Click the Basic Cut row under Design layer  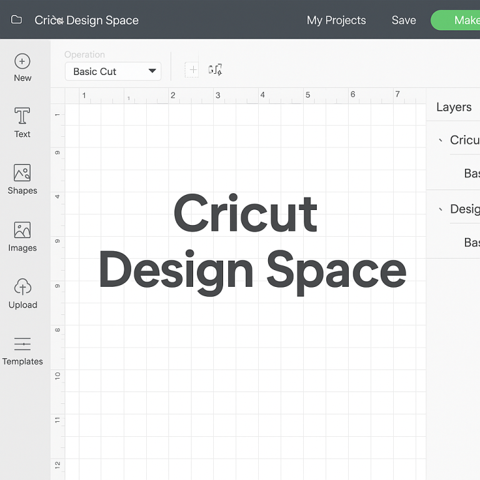(x=472, y=242)
